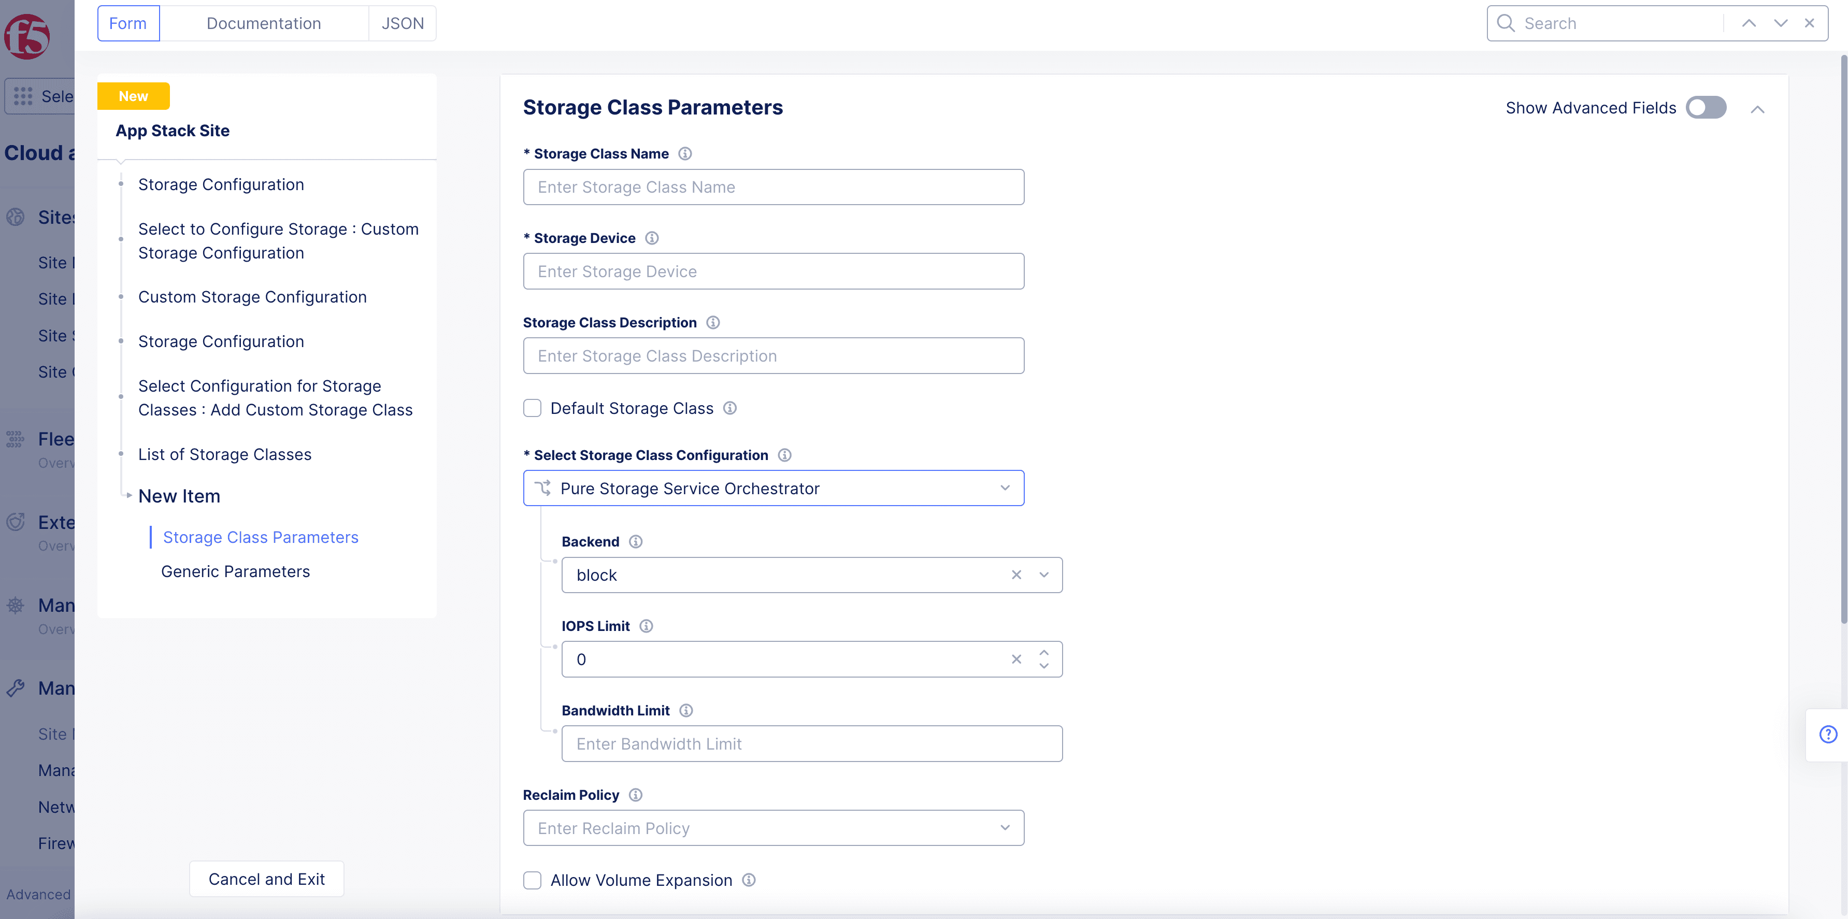
Task: Toggle Show Advanced Fields switch
Action: click(1706, 108)
